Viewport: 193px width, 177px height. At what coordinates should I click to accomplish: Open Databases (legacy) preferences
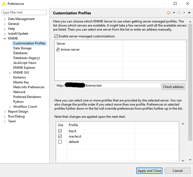pyautogui.click(x=27, y=58)
